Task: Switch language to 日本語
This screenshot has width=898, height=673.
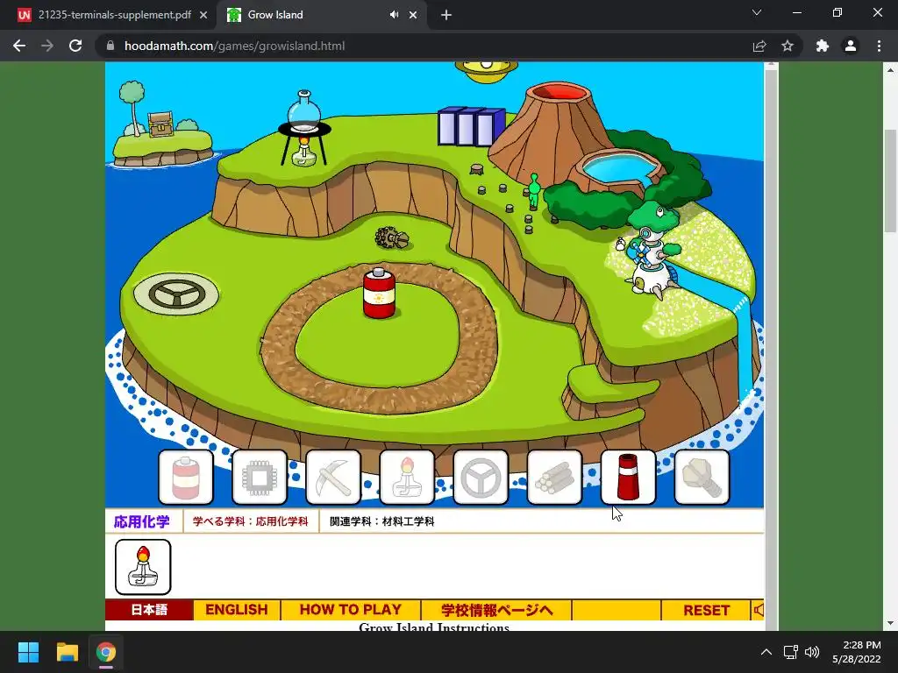Action: tap(149, 610)
